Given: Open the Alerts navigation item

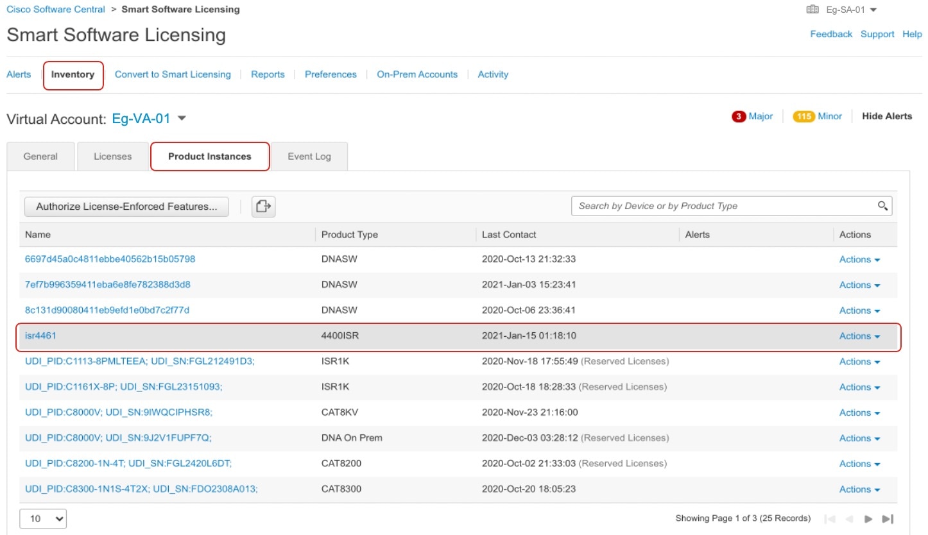Looking at the screenshot, I should tap(19, 74).
